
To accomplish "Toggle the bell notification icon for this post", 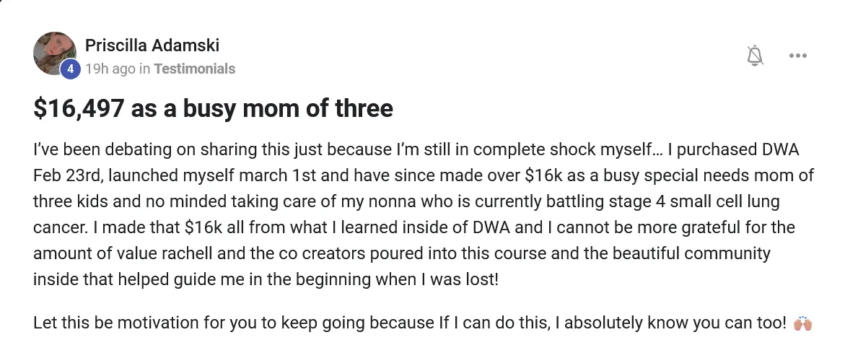I will click(755, 56).
